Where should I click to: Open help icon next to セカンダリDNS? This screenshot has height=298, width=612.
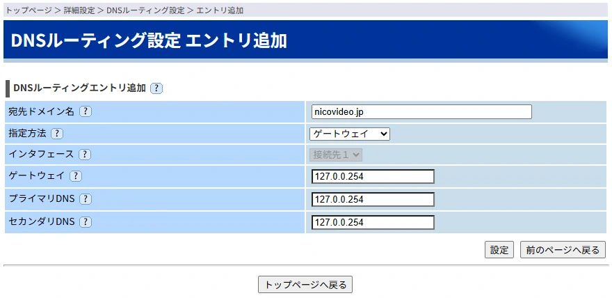(86, 222)
